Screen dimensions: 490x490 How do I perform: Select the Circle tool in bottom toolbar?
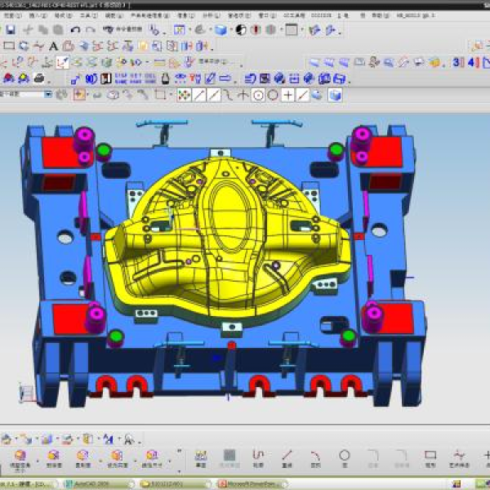(344, 455)
